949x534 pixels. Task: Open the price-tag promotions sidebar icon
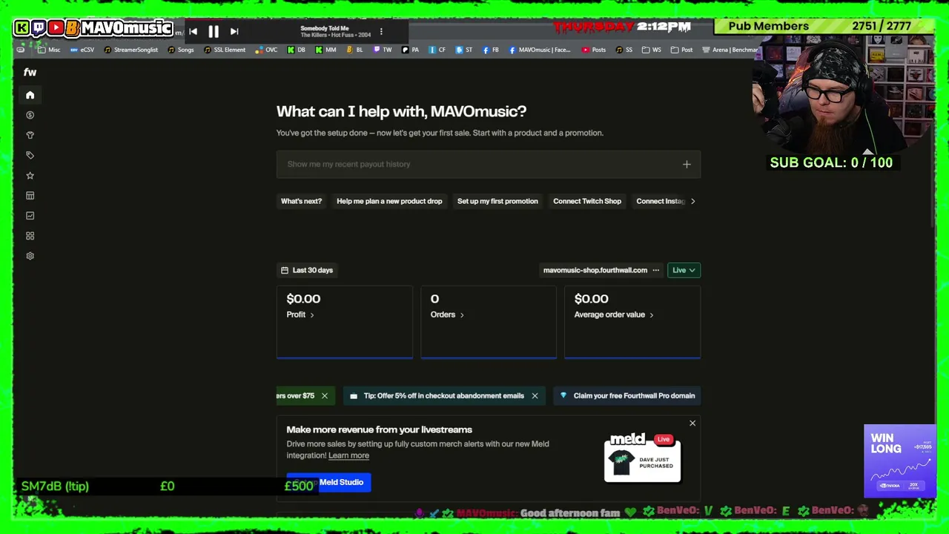(x=30, y=155)
